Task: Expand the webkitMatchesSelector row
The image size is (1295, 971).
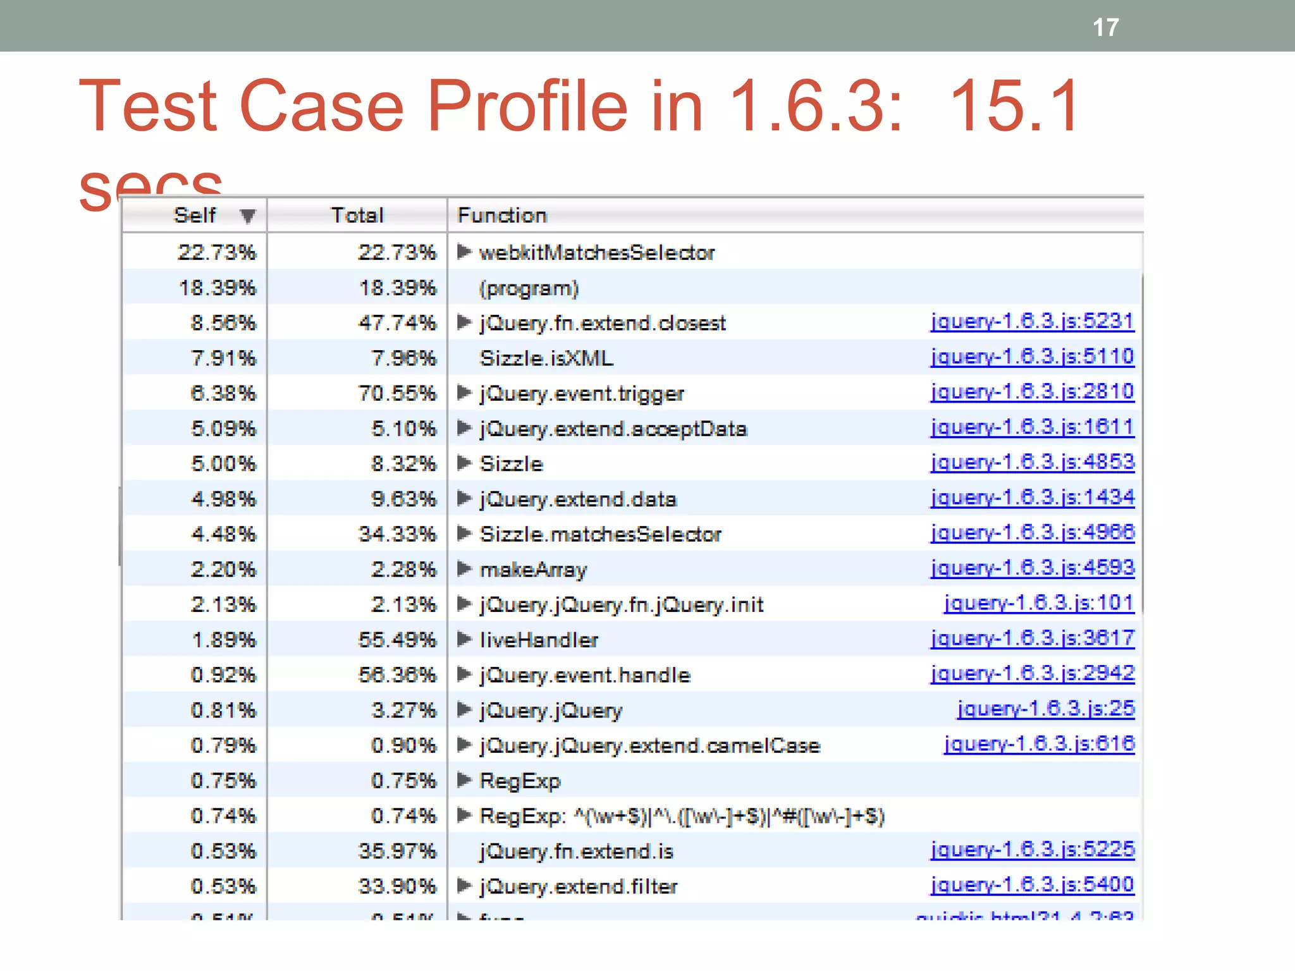Action: pos(463,252)
